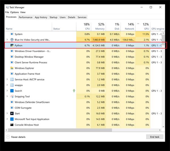The height and width of the screenshot is (151, 170).
Task: Expand the Blue Iris Video Security process
Action: pyautogui.click(x=7, y=40)
